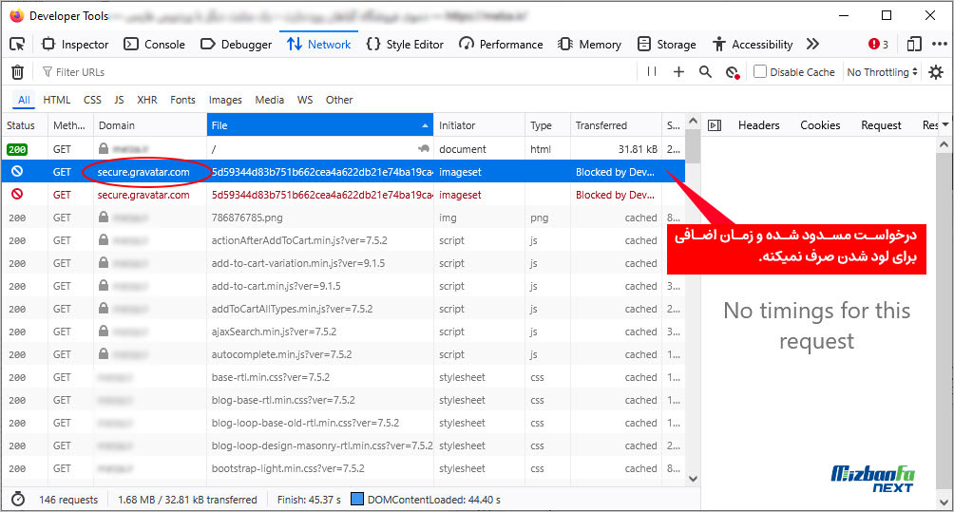Filter requests by XHR type

(x=147, y=100)
